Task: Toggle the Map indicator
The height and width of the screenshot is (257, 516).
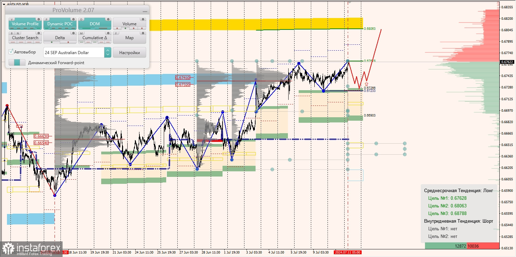Action: (129, 38)
